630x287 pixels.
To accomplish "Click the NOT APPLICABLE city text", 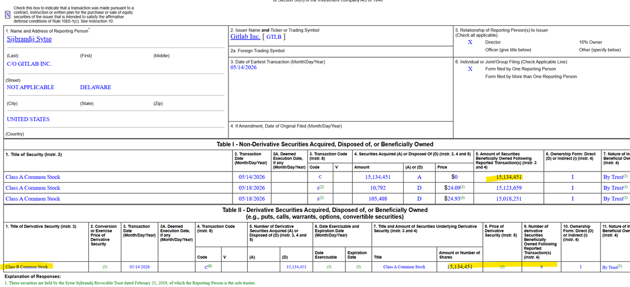I will 30,87.
